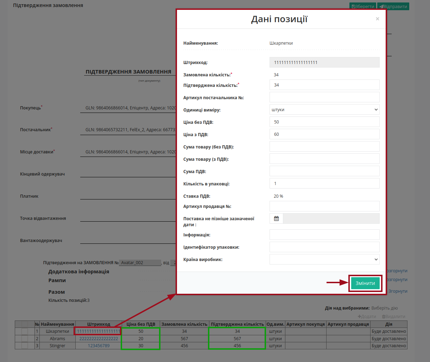This screenshot has height=362, width=430.
Task: Open the Одиниці виміру dropdown
Action: coord(324,110)
